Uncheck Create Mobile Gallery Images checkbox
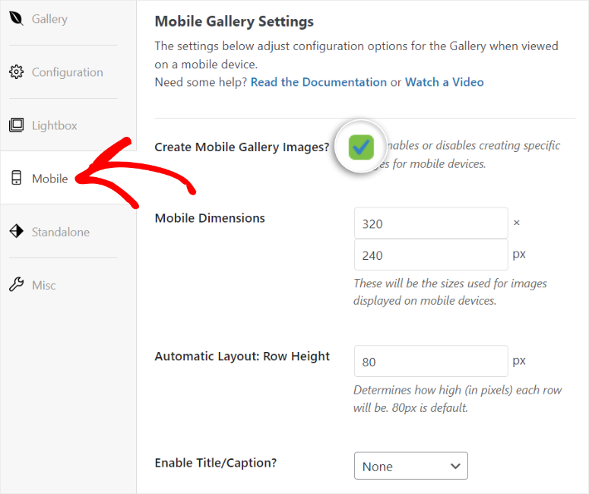Viewport: 589px width, 494px height. 361,147
